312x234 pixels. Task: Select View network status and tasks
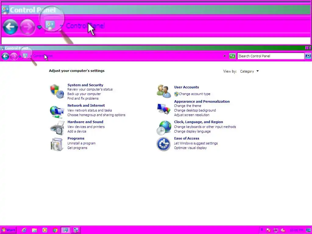(90, 110)
